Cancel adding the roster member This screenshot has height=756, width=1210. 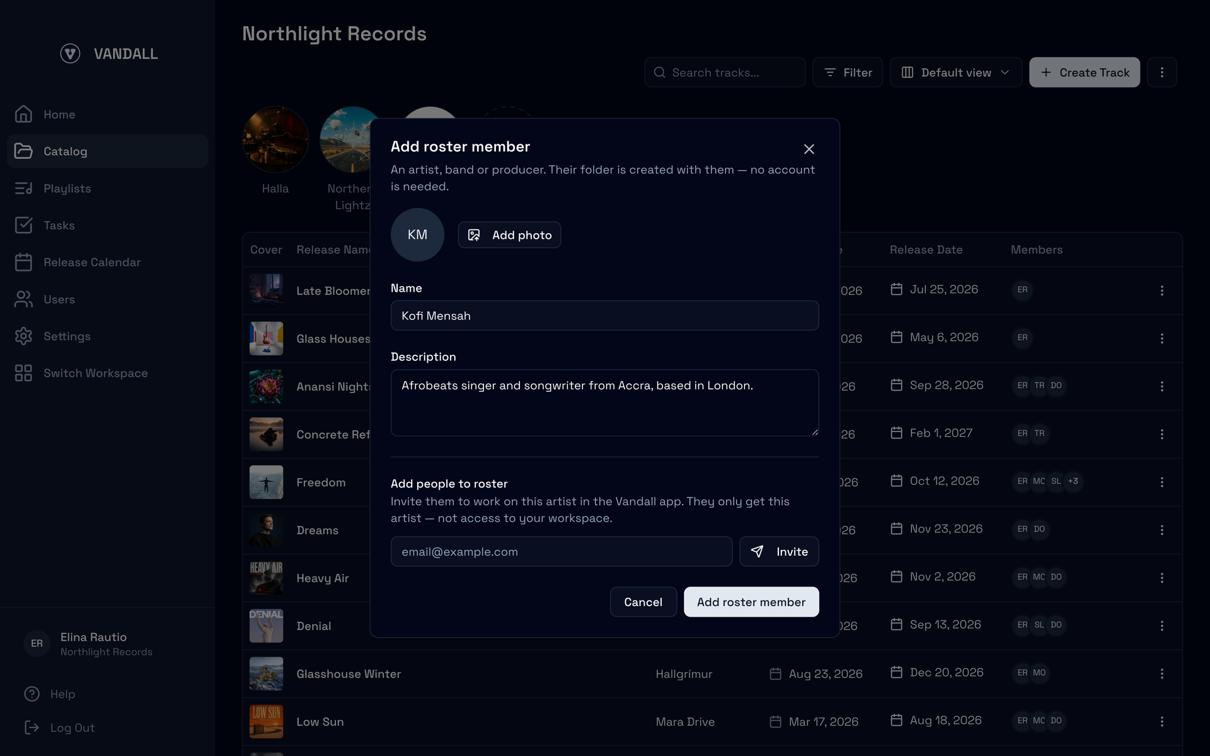pyautogui.click(x=643, y=602)
